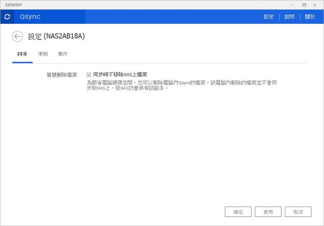Click description text starting with 為節省電腦硬碟空間

(x=182, y=85)
